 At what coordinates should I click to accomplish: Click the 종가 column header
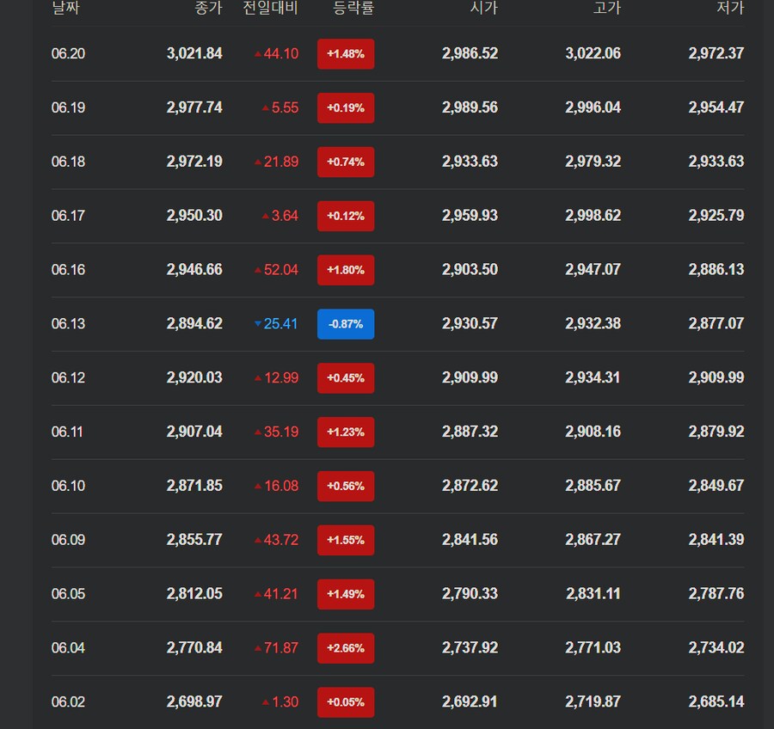pos(209,8)
